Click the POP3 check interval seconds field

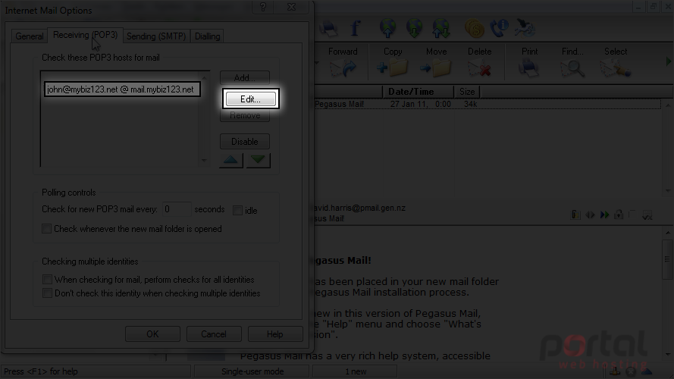pyautogui.click(x=176, y=209)
